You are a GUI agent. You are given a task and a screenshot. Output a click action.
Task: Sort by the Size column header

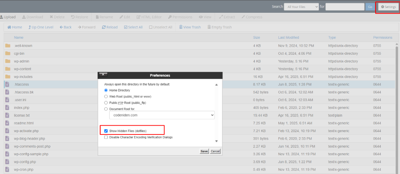tap(257, 38)
